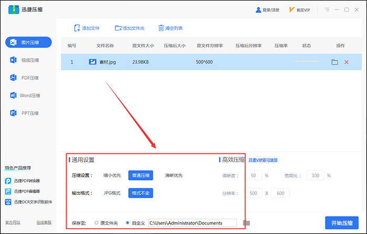Select file name 素材.jpg
367x234 pixels.
tap(107, 62)
